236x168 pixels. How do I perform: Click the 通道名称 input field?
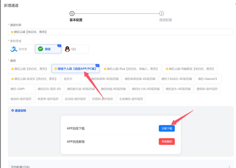click(x=121, y=32)
